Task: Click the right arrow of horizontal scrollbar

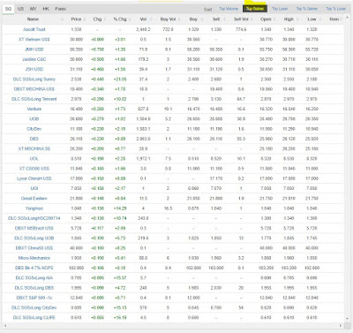Action: pyautogui.click(x=341, y=326)
